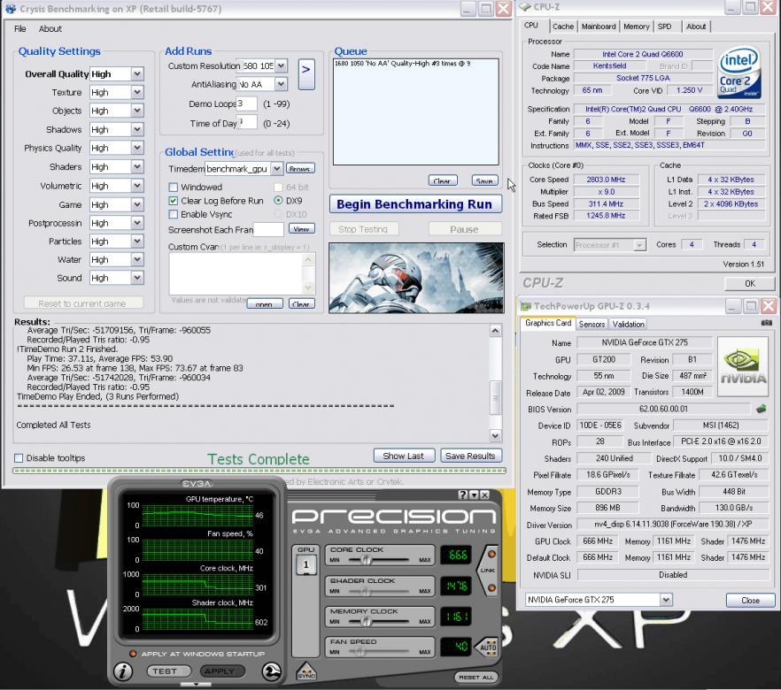Image resolution: width=781 pixels, height=690 pixels.
Task: Click Screenshot Each Frame input field
Action: [268, 229]
